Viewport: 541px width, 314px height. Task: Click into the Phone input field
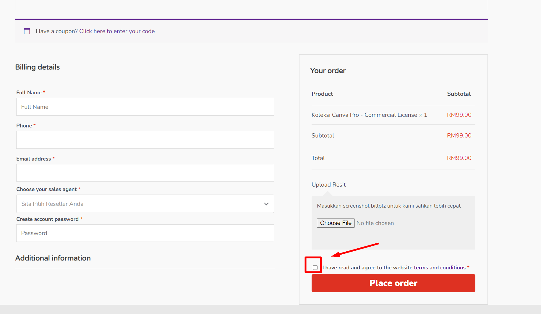pos(145,140)
